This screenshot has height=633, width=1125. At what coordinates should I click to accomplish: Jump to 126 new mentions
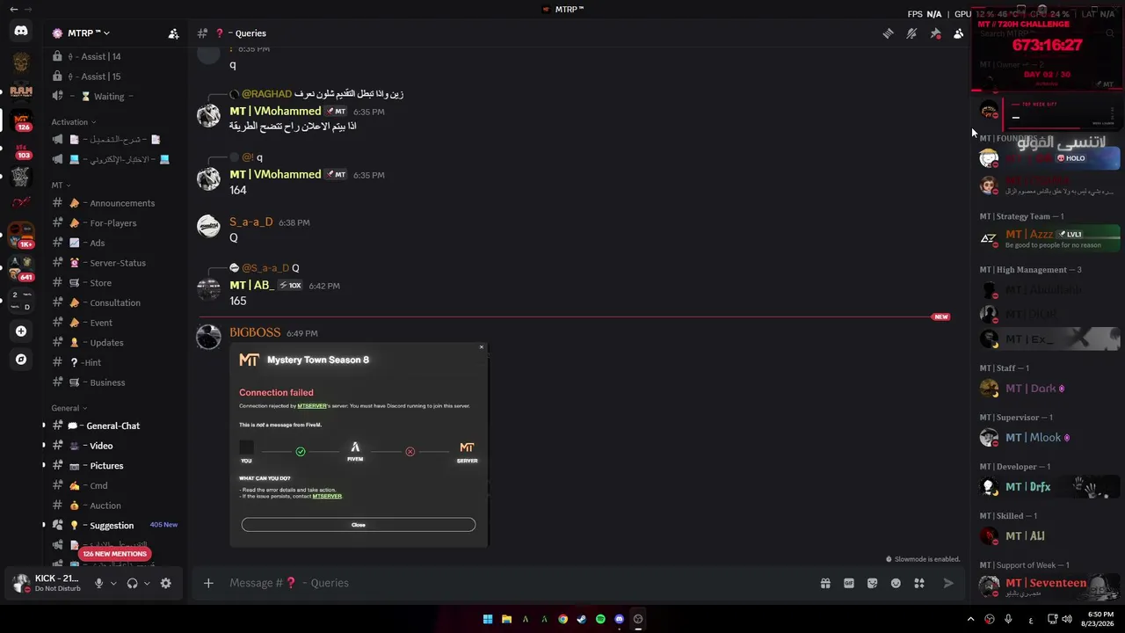click(115, 554)
